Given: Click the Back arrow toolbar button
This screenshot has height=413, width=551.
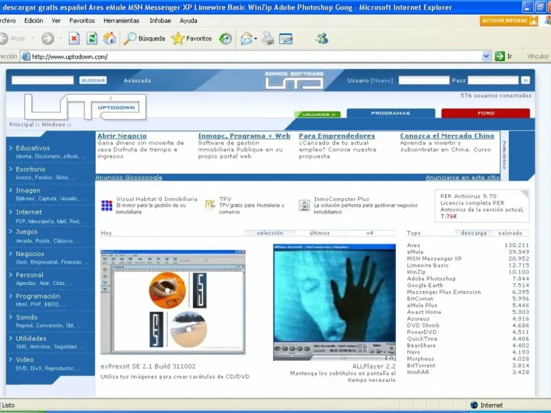Looking at the screenshot, I should pos(3,39).
